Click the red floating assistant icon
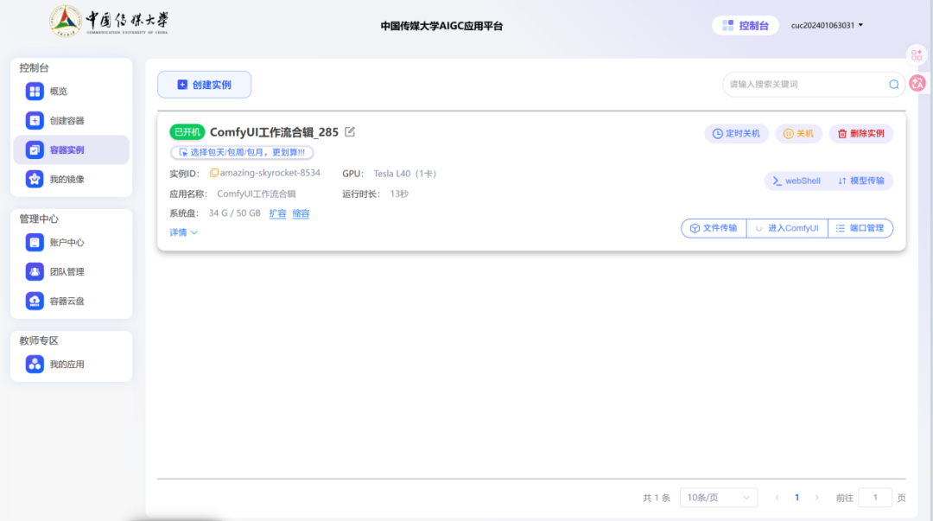This screenshot has width=933, height=521. tap(917, 83)
